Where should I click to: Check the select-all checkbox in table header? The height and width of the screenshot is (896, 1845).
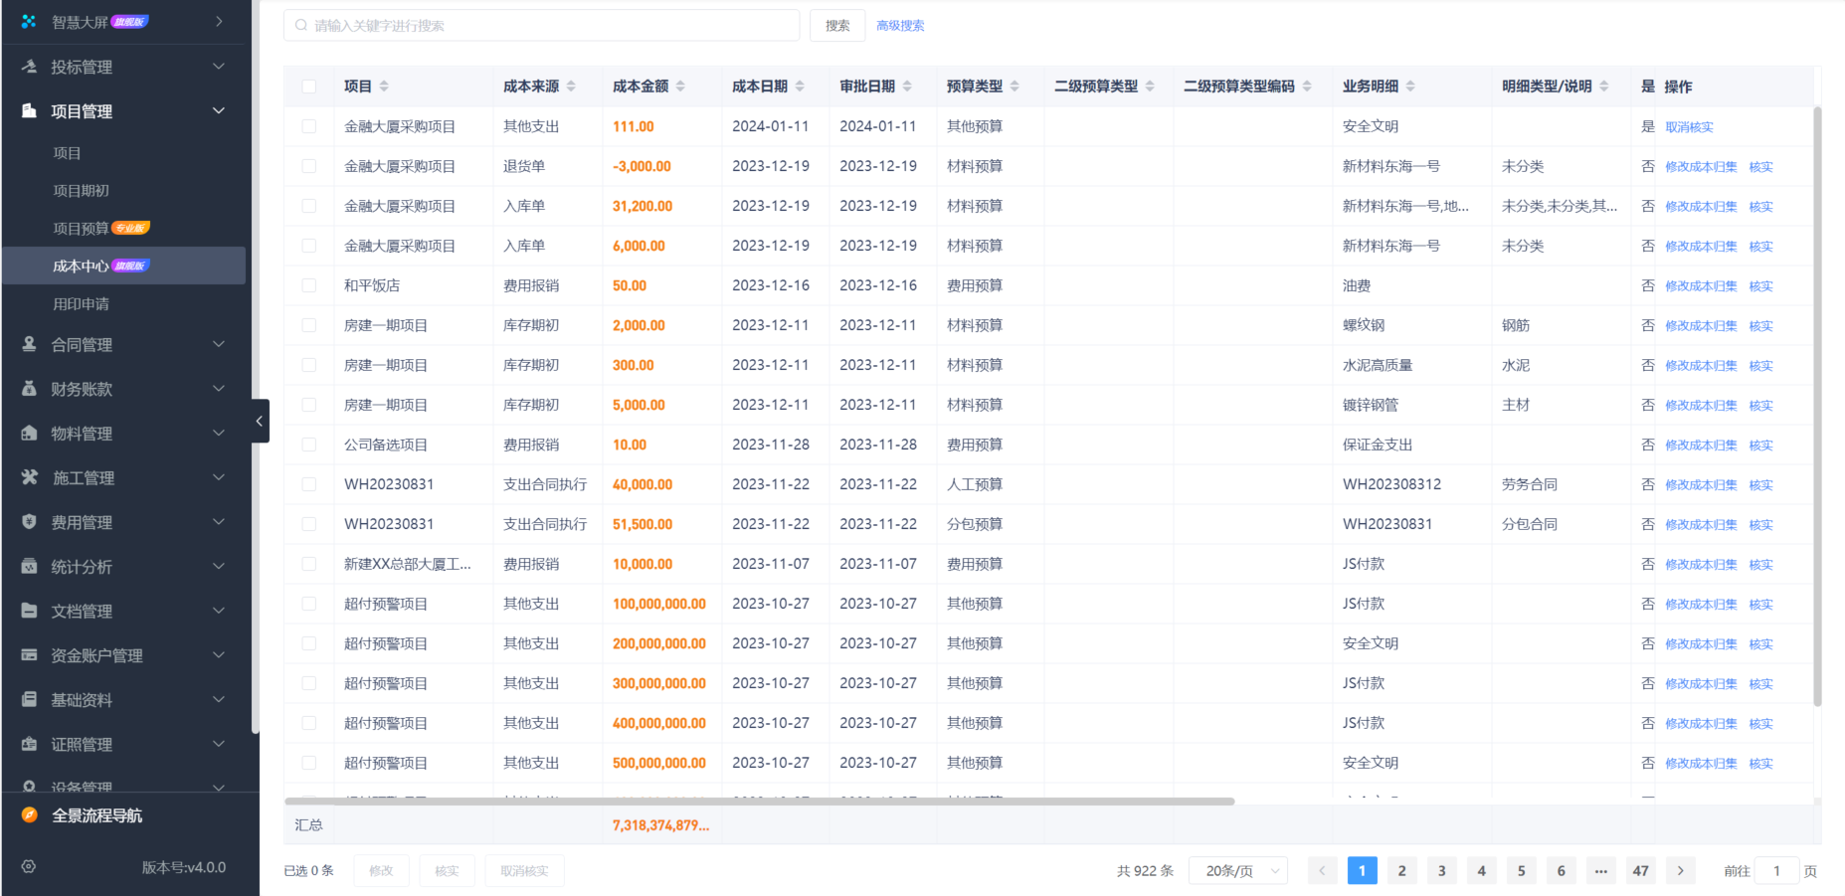(x=309, y=86)
